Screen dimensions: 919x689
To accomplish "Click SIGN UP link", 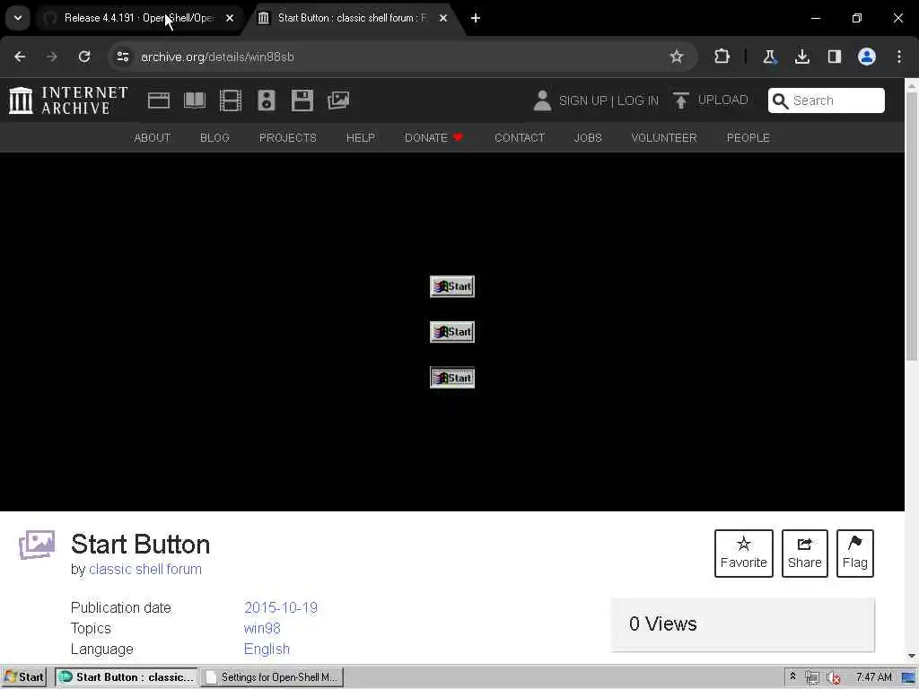I will click(583, 100).
